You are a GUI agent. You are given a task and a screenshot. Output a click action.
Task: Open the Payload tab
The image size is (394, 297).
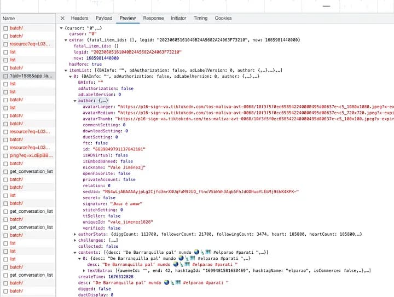pos(104,18)
